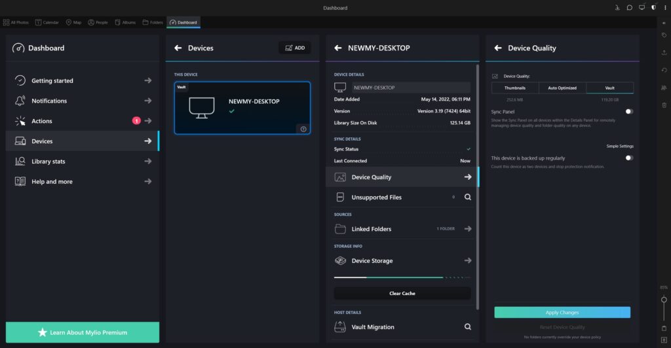671x348 pixels.
Task: Switch to the Calendar tab
Action: pyautogui.click(x=47, y=22)
